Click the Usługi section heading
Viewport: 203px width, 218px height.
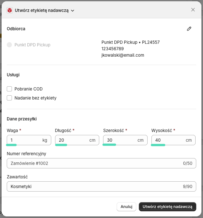pos(13,75)
